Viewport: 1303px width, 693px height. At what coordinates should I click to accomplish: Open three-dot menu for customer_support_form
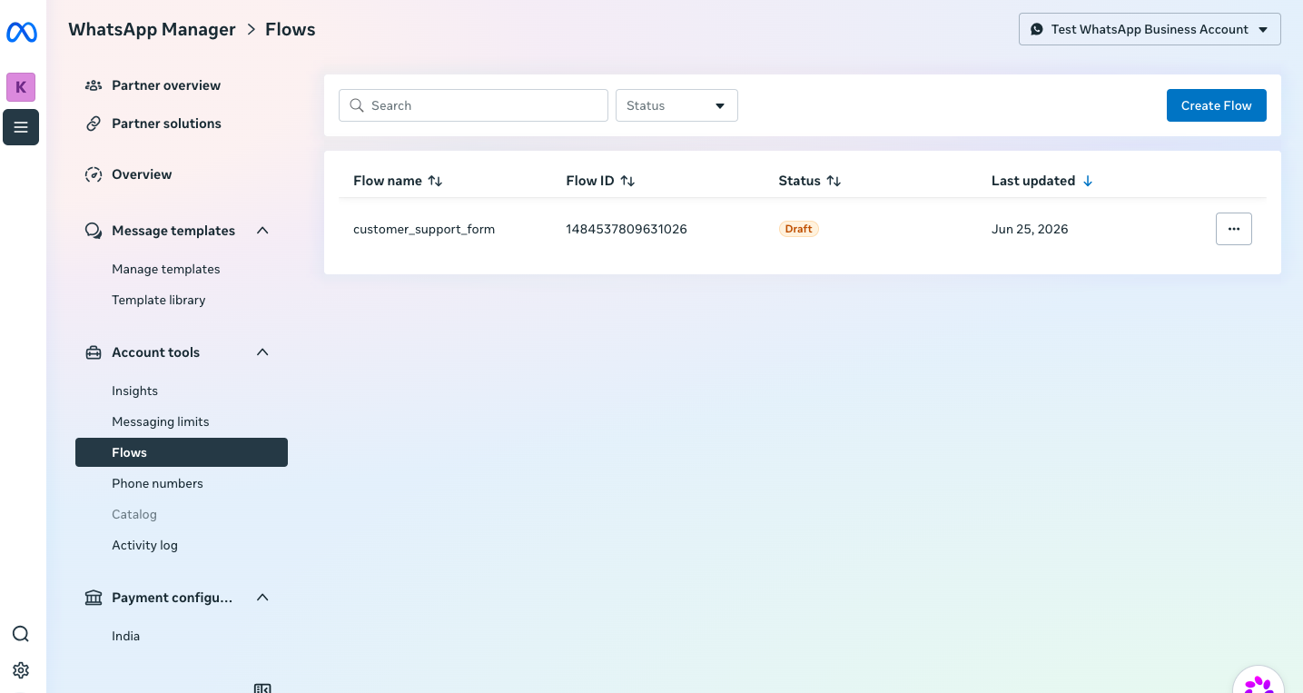(x=1234, y=229)
